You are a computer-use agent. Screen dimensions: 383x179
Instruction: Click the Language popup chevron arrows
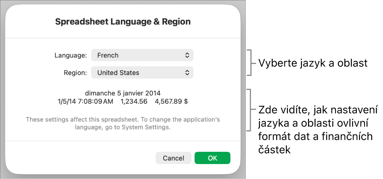[187, 55]
